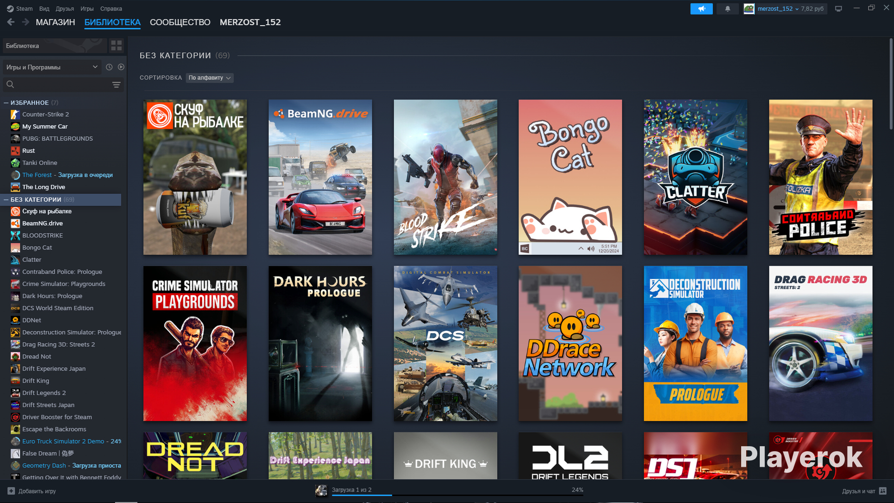Switch to the БИБЛИОТЕКА tab
894x503 pixels.
click(x=113, y=22)
